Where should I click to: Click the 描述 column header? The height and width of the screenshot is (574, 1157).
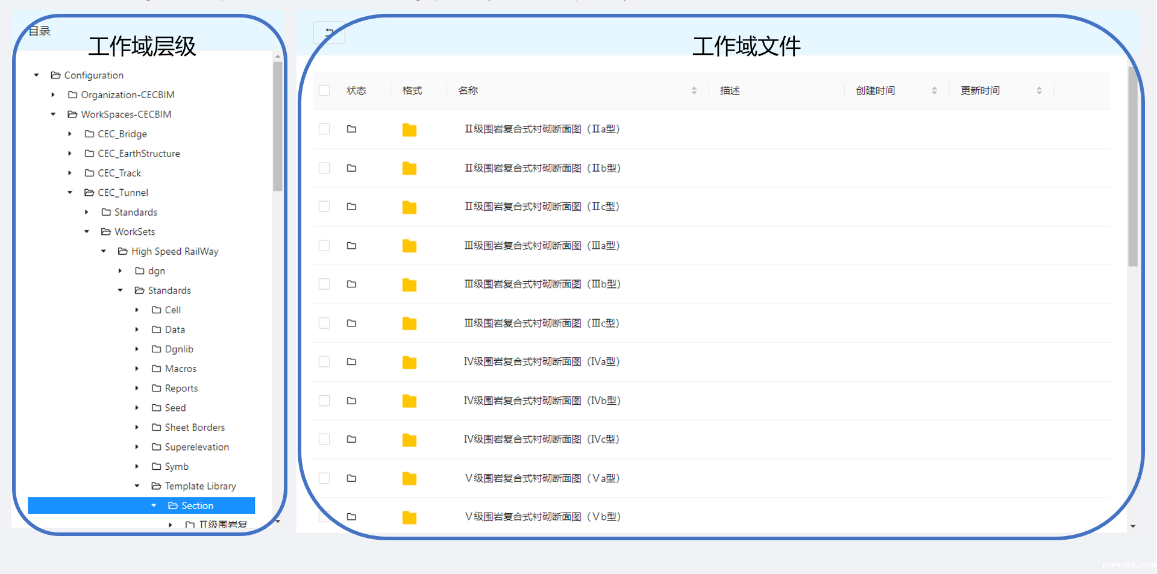730,90
